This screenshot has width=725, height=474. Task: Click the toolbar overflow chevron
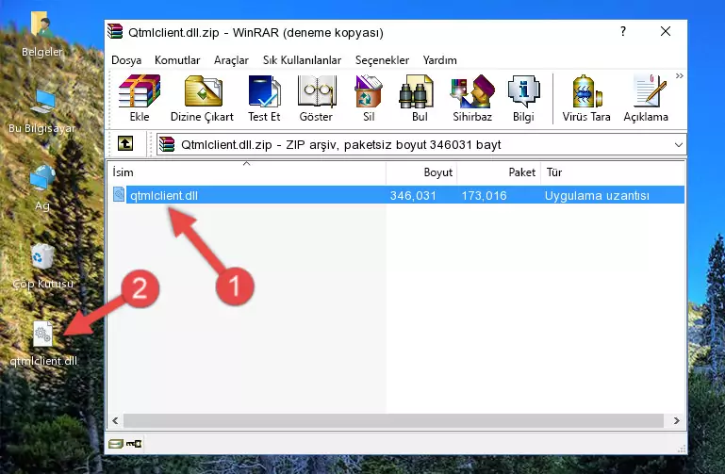[679, 75]
